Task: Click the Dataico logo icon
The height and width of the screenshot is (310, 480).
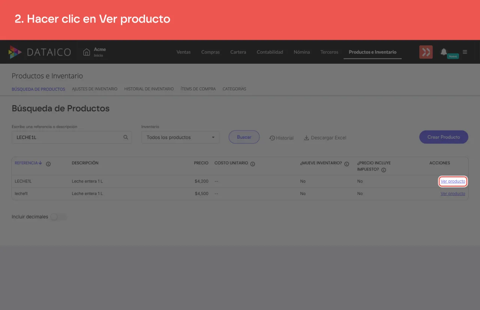Action: [x=15, y=52]
